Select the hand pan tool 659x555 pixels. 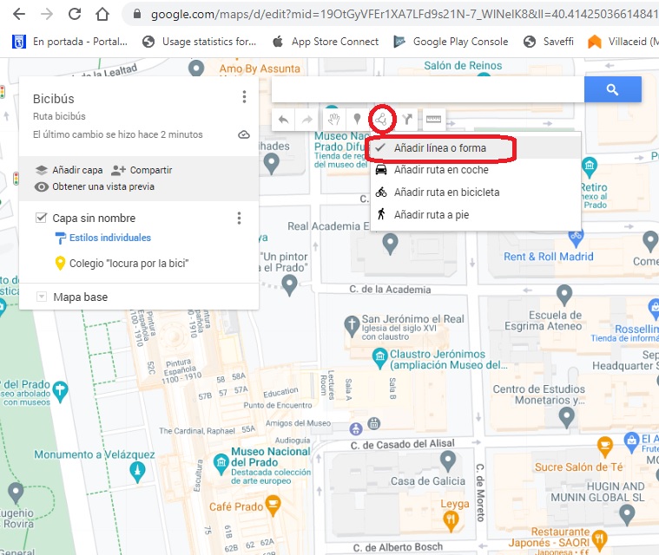point(333,120)
